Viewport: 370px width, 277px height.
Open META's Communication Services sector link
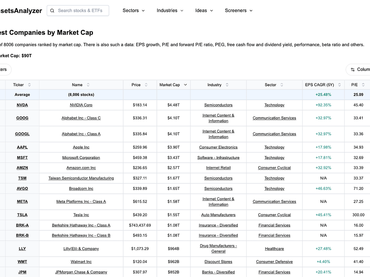[x=274, y=202]
